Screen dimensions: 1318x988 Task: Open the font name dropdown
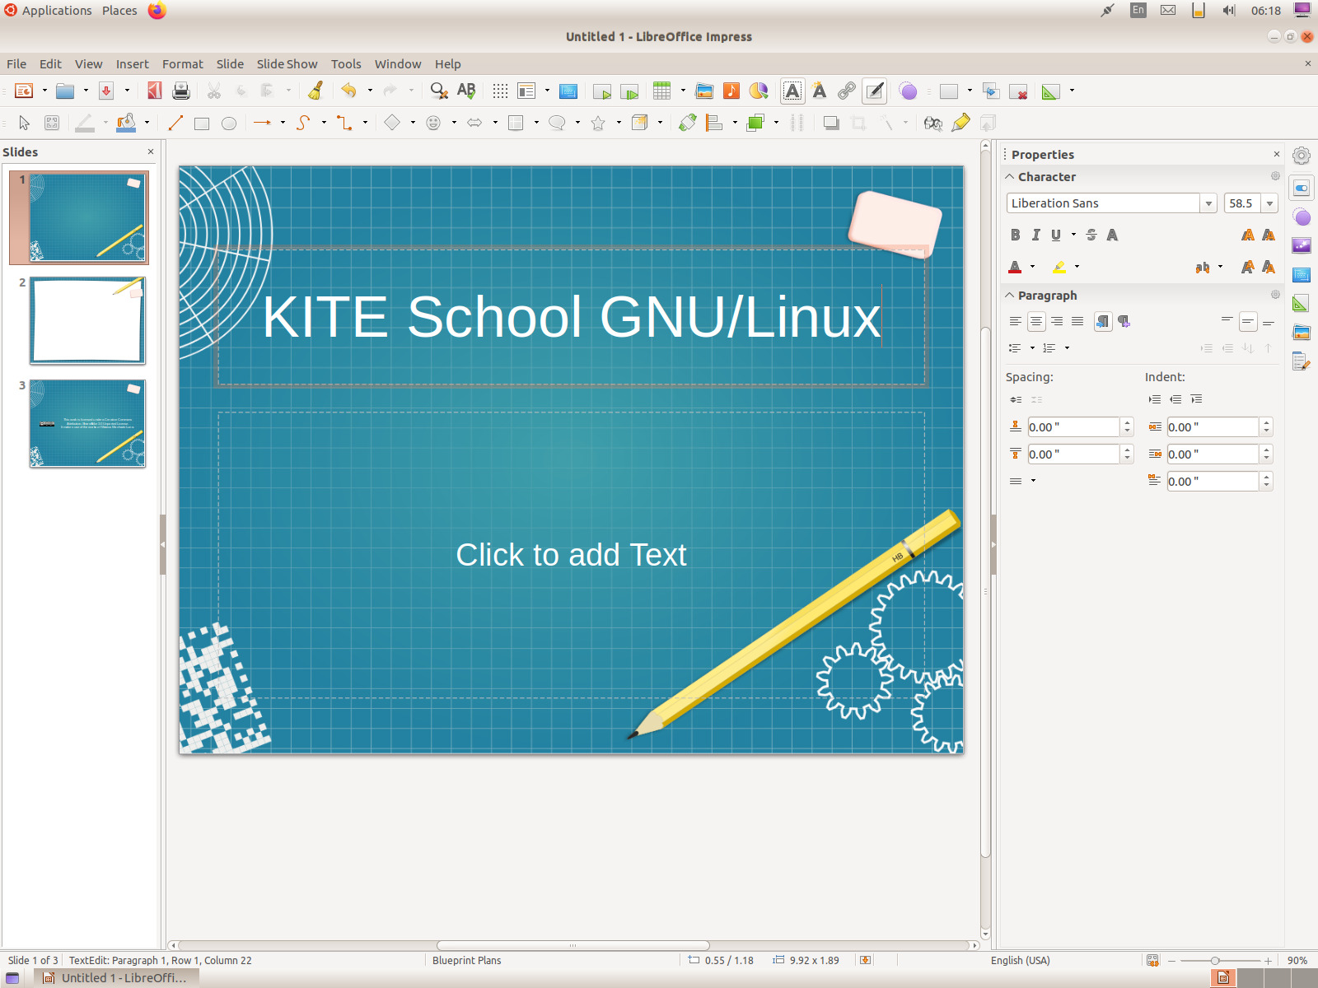tap(1208, 203)
